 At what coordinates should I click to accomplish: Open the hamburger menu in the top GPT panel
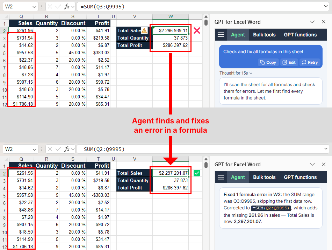point(221,35)
